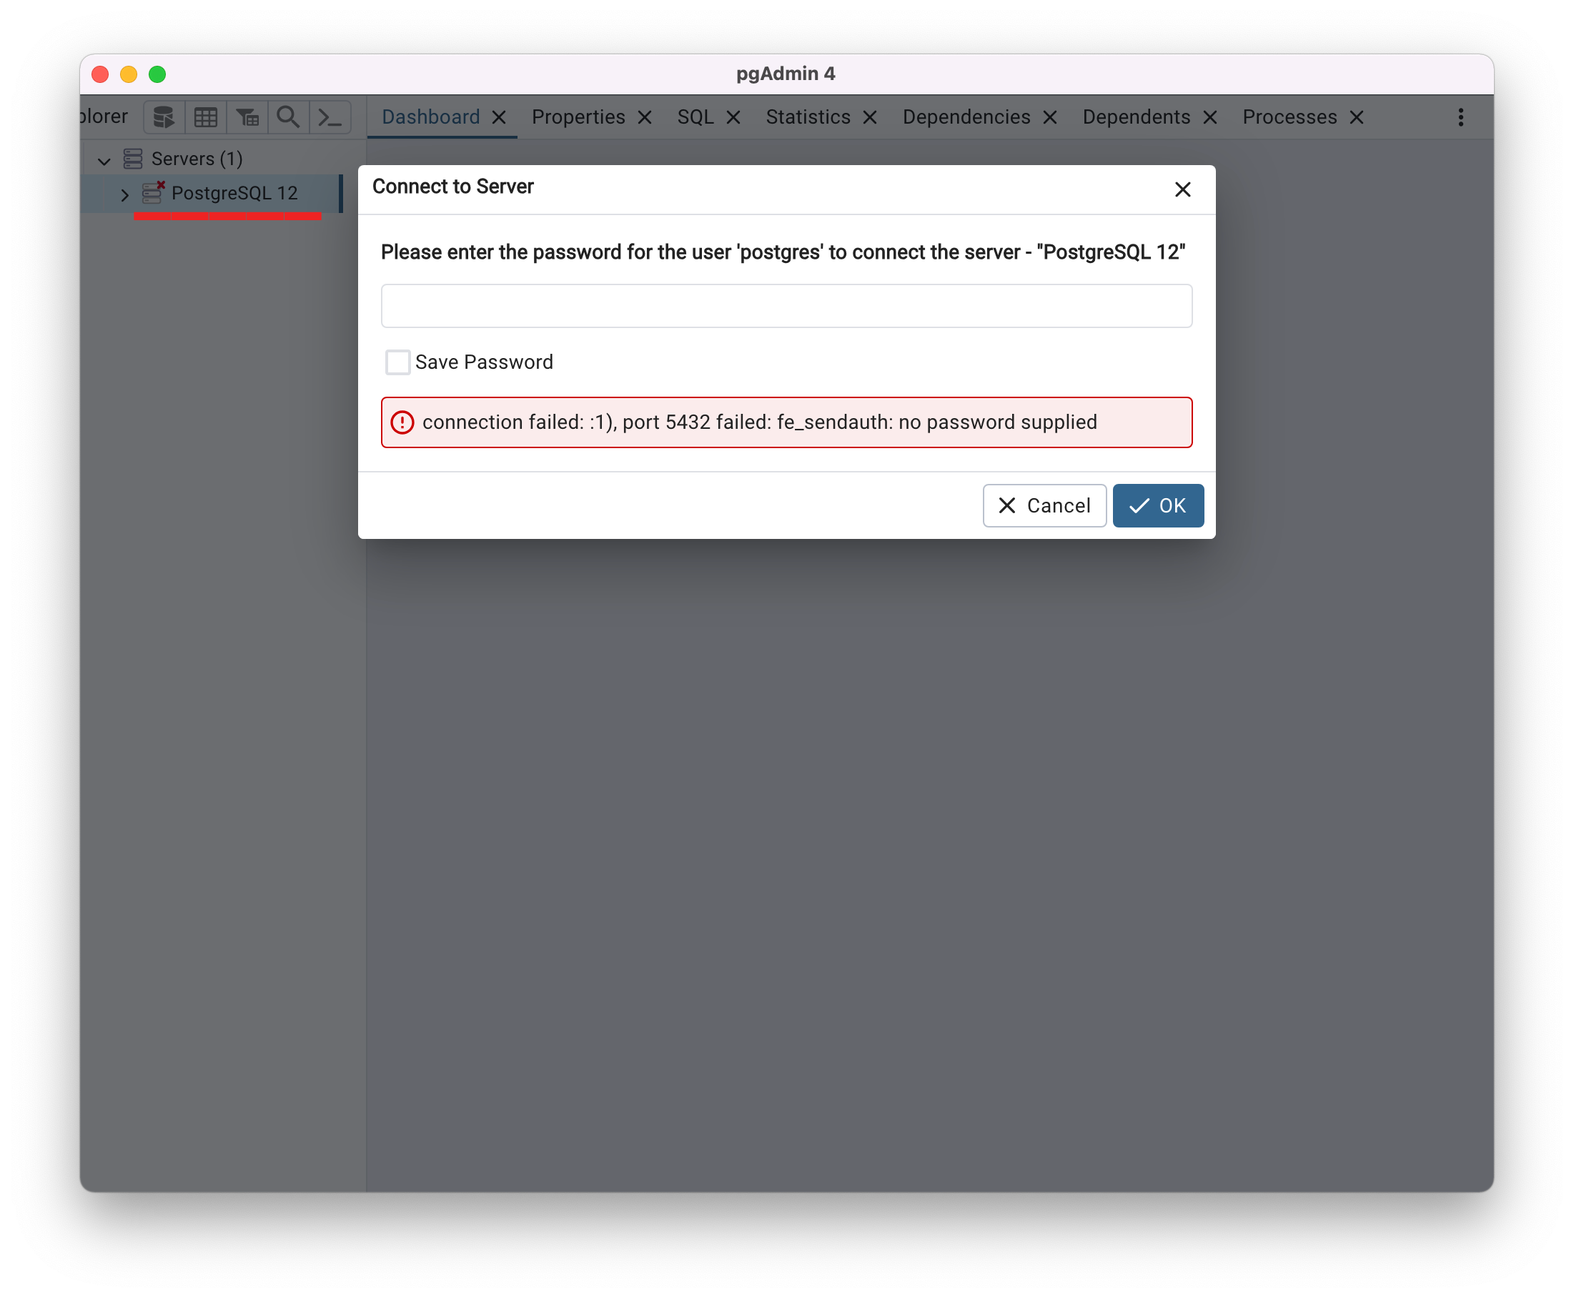
Task: Confirm with the OK button
Action: 1157,505
